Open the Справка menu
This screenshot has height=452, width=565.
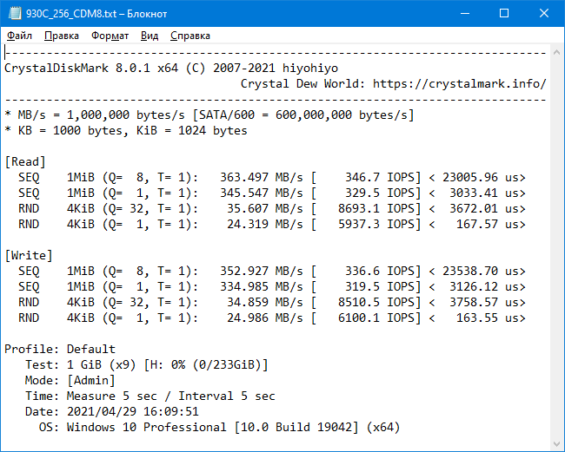pos(190,36)
